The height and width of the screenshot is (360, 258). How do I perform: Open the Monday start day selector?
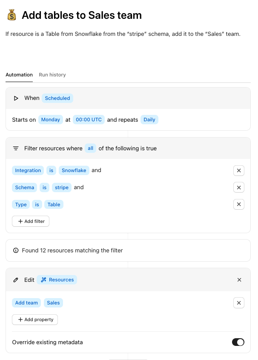[x=51, y=120]
